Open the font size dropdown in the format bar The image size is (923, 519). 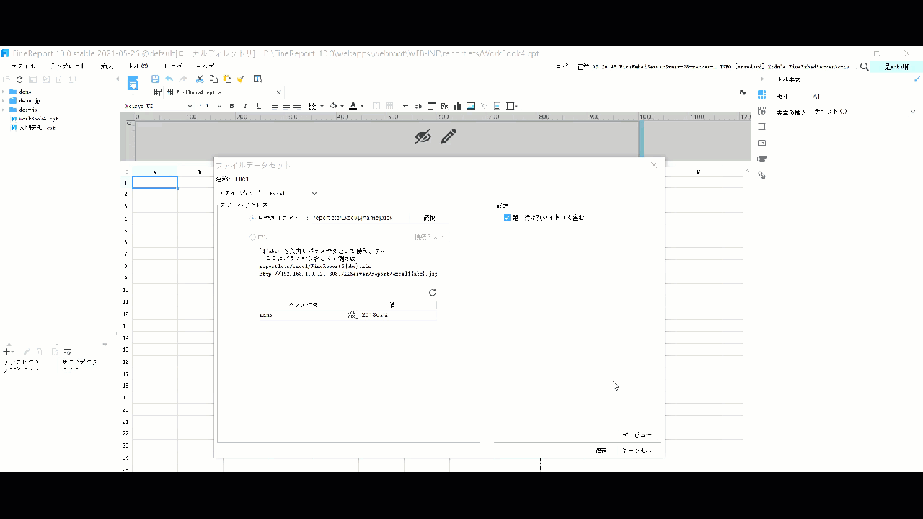219,106
